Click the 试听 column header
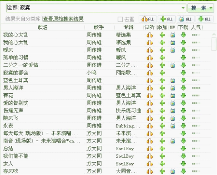This screenshot has width=217, height=175. (x=149, y=27)
